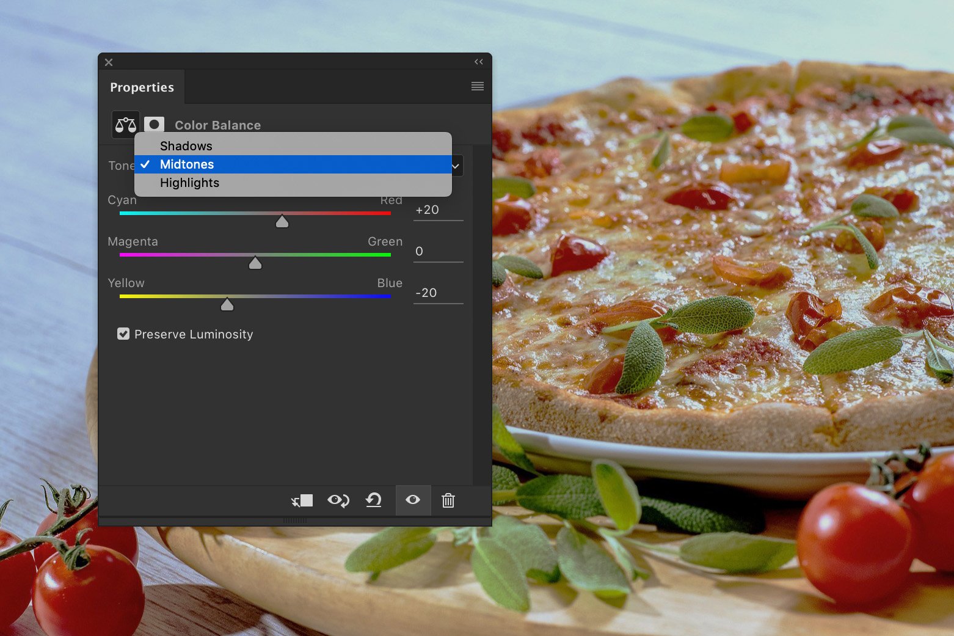This screenshot has height=636, width=954.
Task: Switch to the Properties tab
Action: [x=142, y=87]
